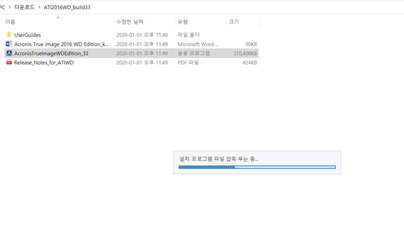
Task: Click the 370,408KB size cell
Action: (x=245, y=54)
